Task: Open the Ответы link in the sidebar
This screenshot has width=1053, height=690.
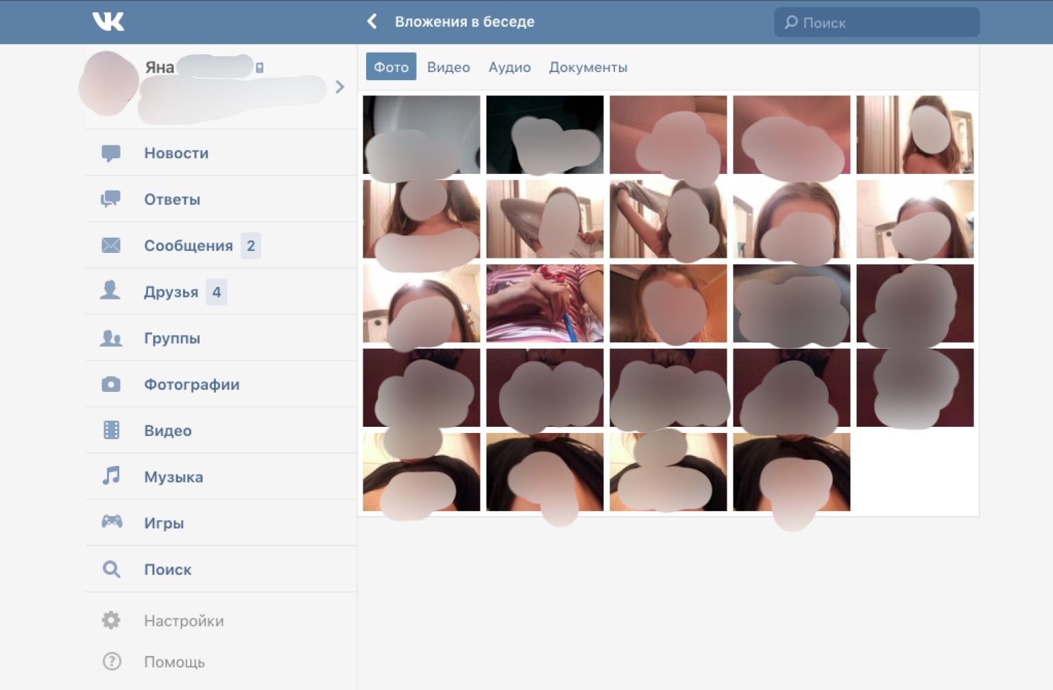Action: pyautogui.click(x=172, y=199)
